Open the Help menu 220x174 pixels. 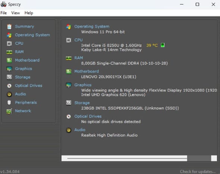click(29, 13)
